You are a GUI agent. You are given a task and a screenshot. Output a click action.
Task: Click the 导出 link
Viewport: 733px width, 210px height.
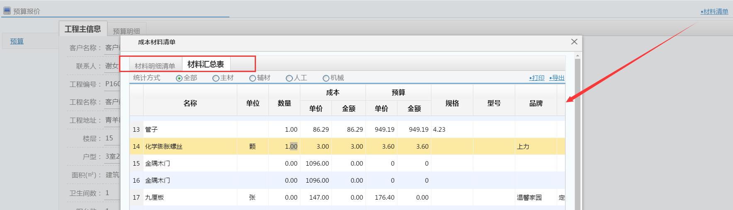point(557,78)
